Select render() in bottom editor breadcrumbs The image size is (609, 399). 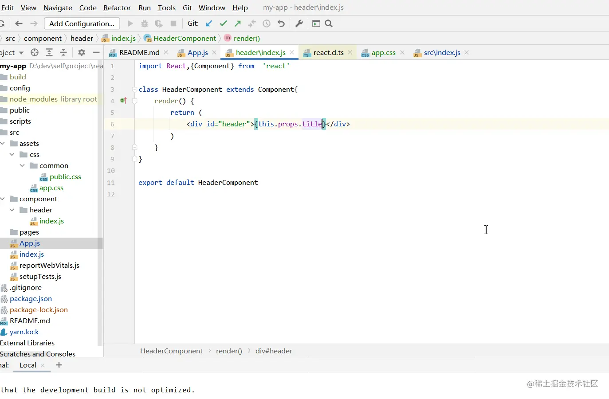(x=229, y=351)
